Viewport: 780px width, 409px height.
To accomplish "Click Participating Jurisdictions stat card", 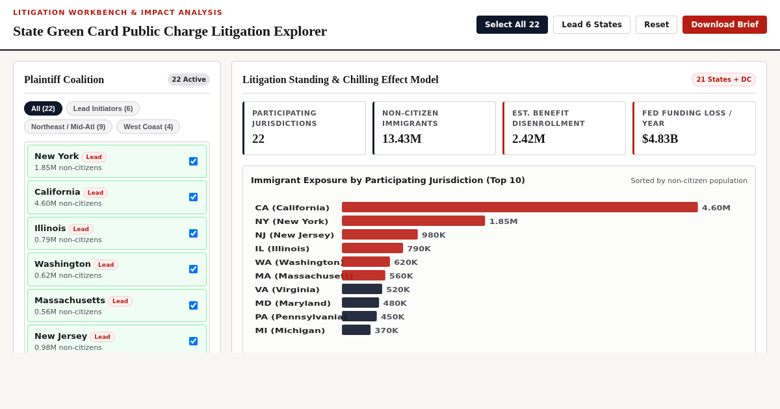I will coord(304,128).
